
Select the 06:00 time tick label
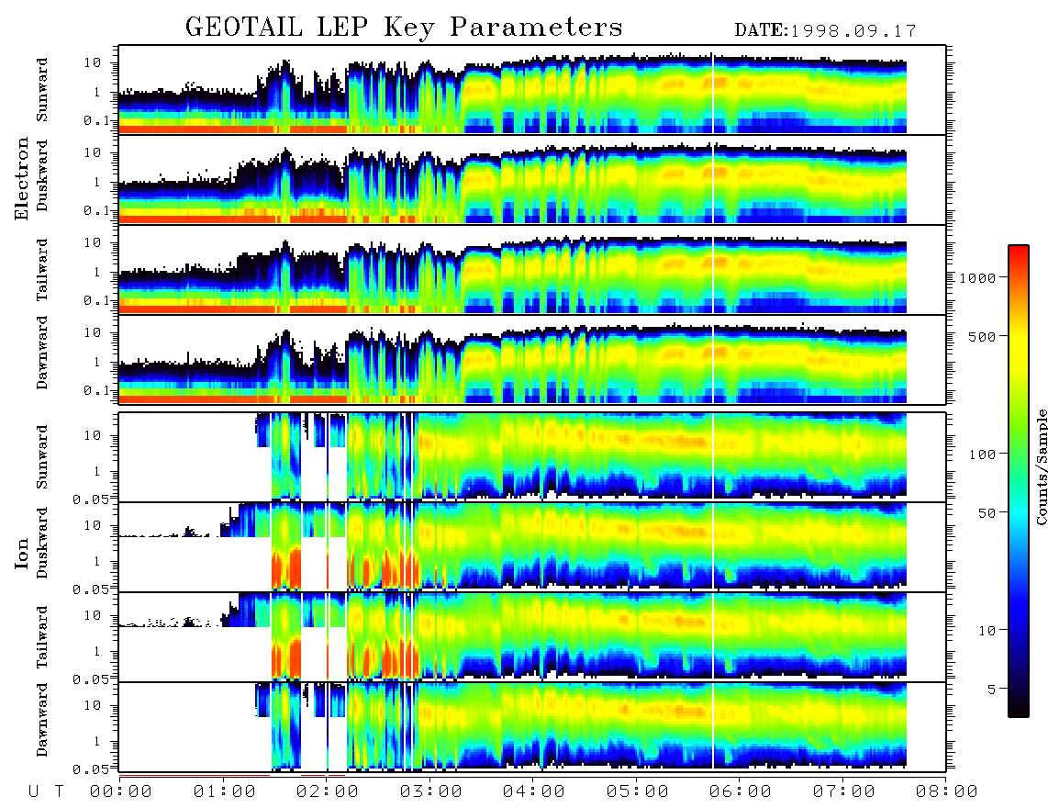[741, 792]
